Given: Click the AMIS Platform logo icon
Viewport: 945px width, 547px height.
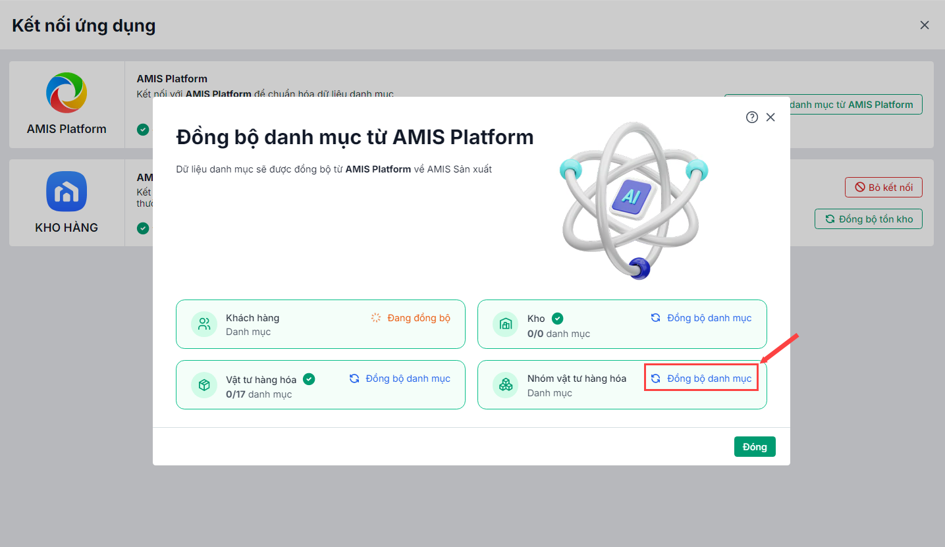Looking at the screenshot, I should tap(67, 93).
